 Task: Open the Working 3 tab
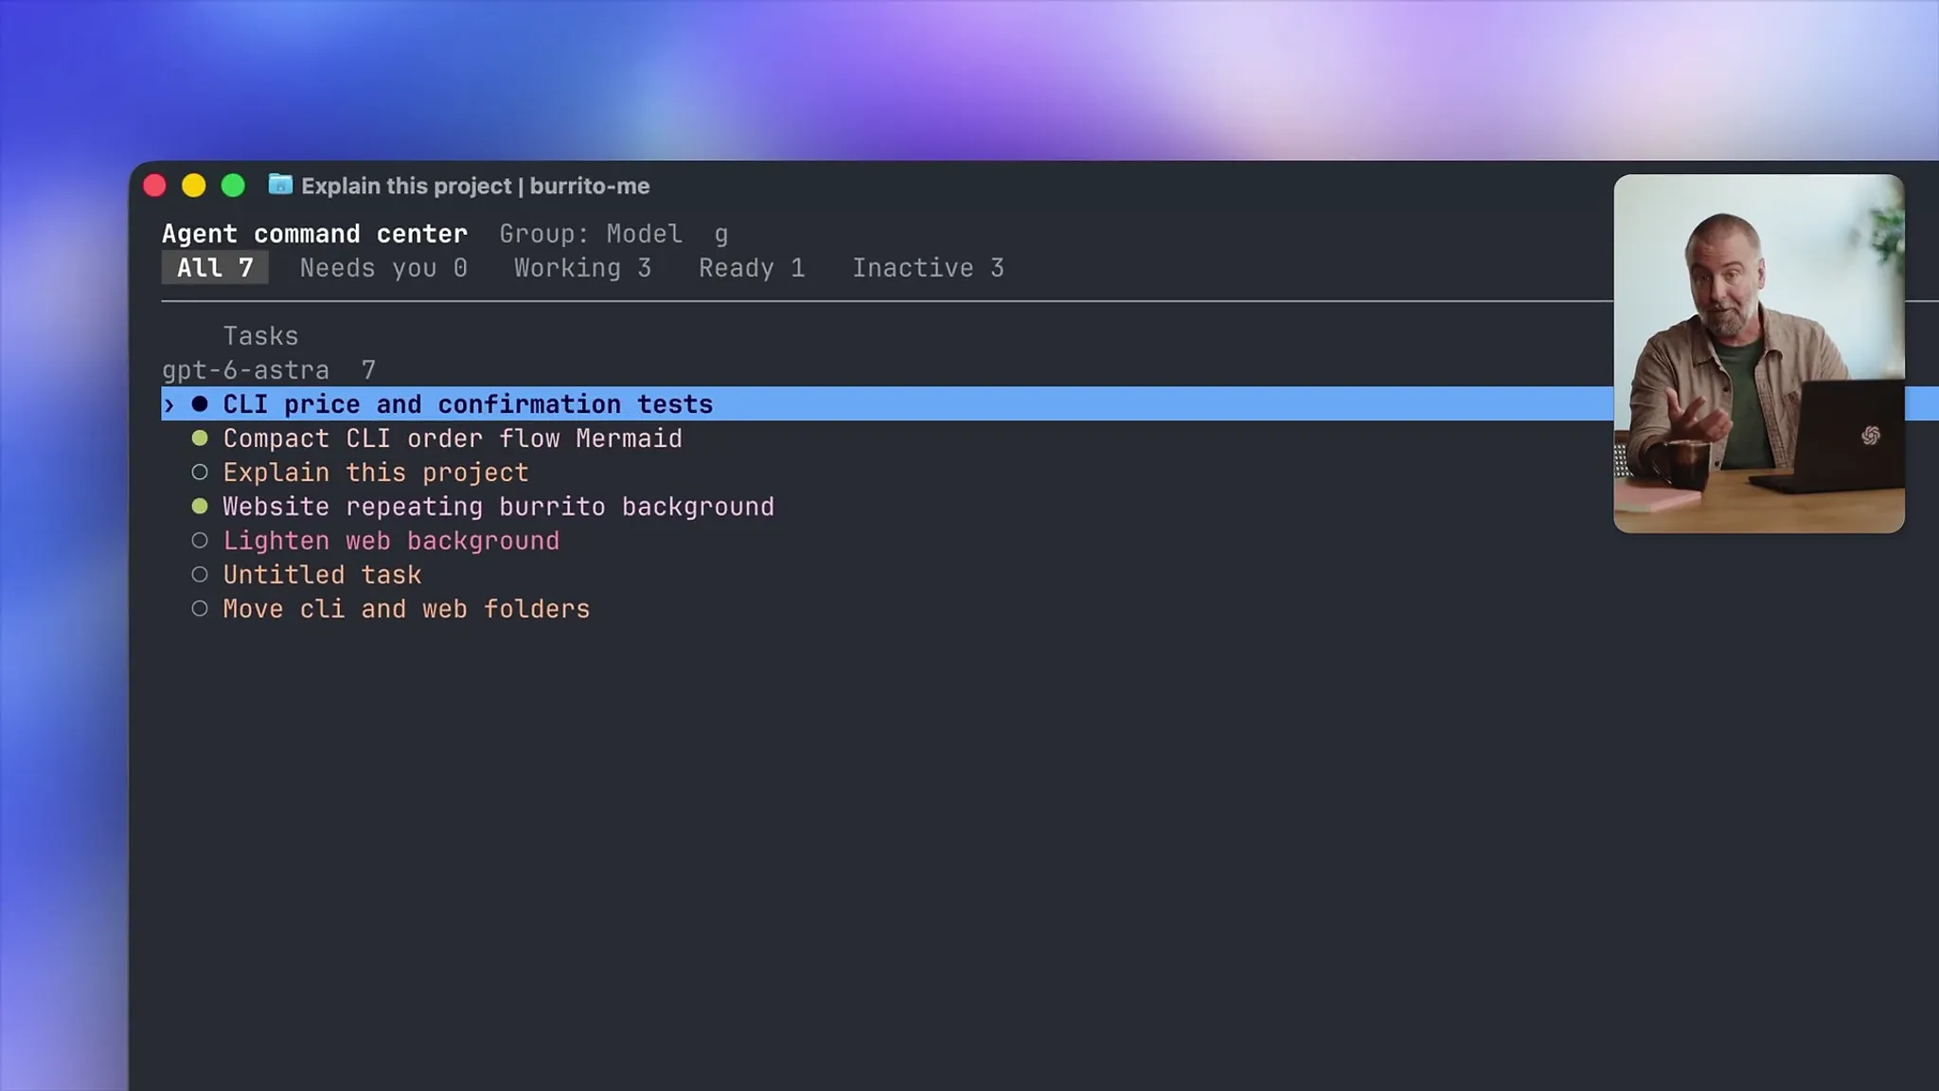(x=582, y=268)
